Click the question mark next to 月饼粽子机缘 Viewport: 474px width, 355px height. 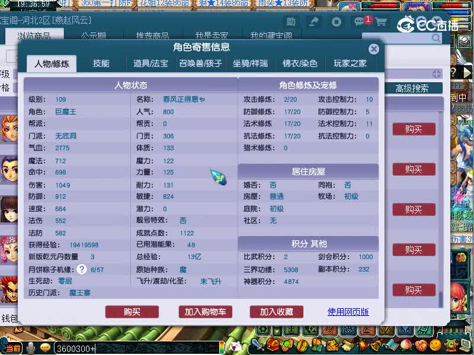82,269
